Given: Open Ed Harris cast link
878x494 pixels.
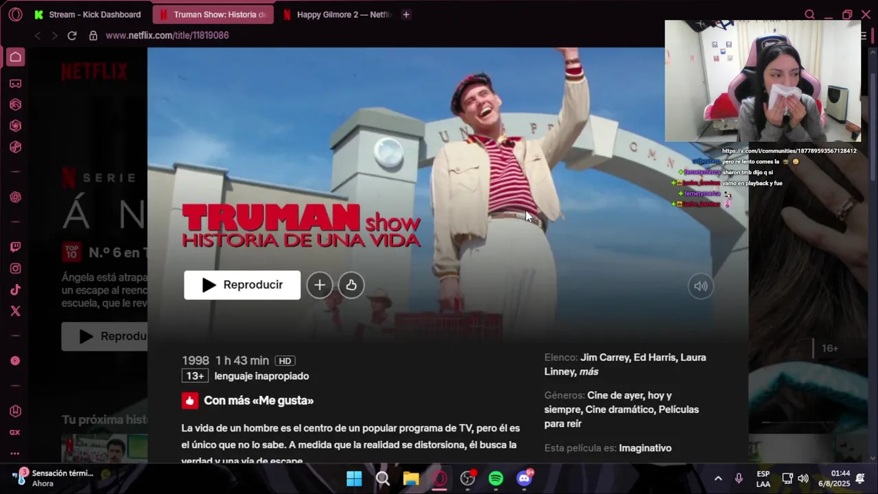Looking at the screenshot, I should [656, 357].
